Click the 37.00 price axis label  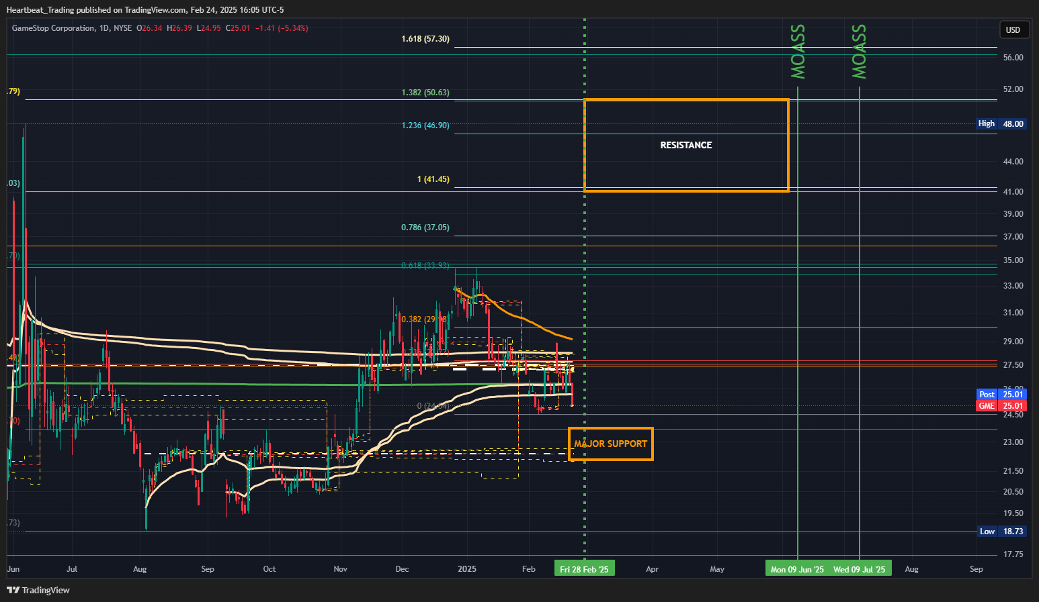click(x=1013, y=237)
